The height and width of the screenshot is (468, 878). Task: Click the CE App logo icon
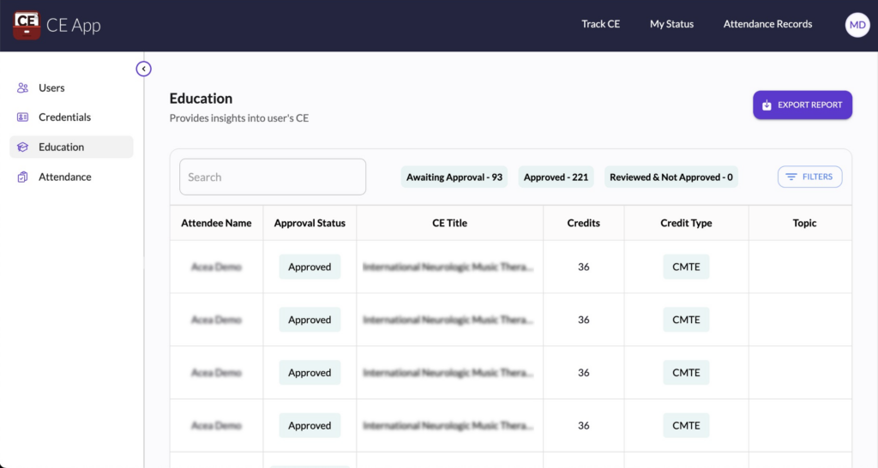pyautogui.click(x=27, y=25)
